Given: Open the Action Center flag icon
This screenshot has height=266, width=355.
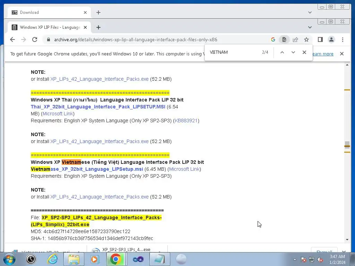Looking at the screenshot, I should [303, 260].
